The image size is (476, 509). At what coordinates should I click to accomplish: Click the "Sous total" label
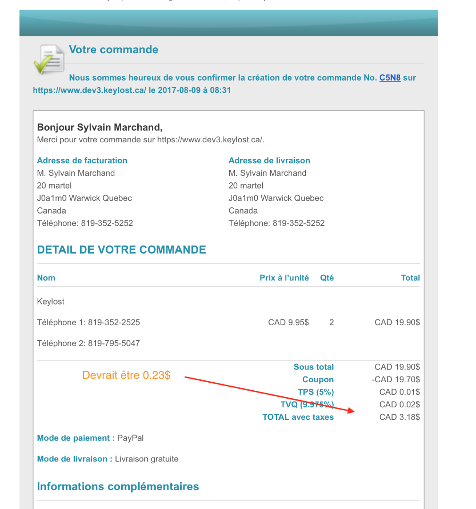click(x=313, y=367)
